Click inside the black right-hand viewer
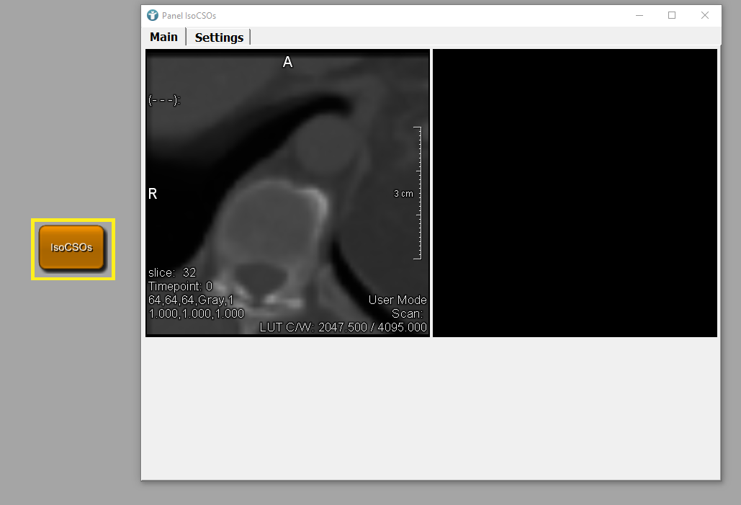Image resolution: width=741 pixels, height=505 pixels. tap(575, 192)
